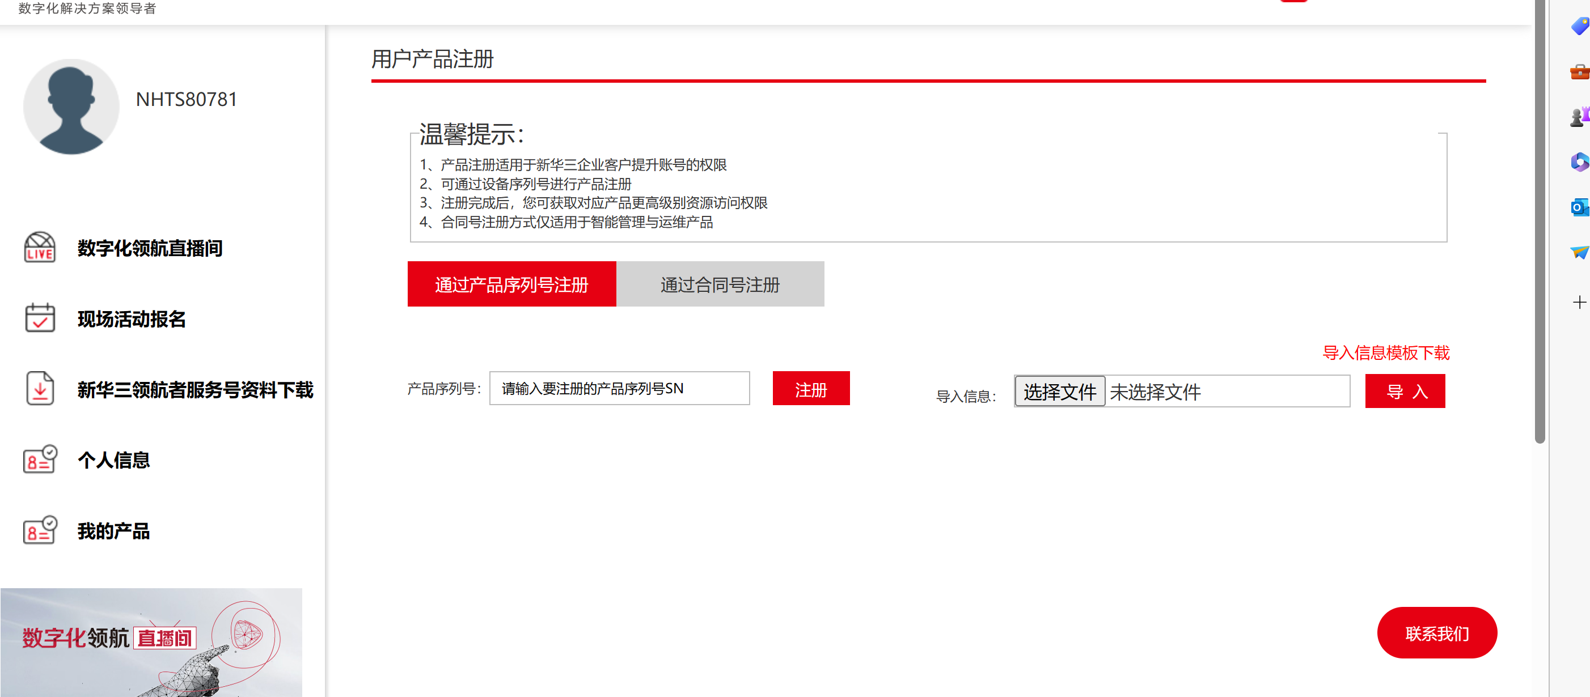Screen dimensions: 1590x697
Task: Click the calendar check icon for event signup
Action: 40,318
